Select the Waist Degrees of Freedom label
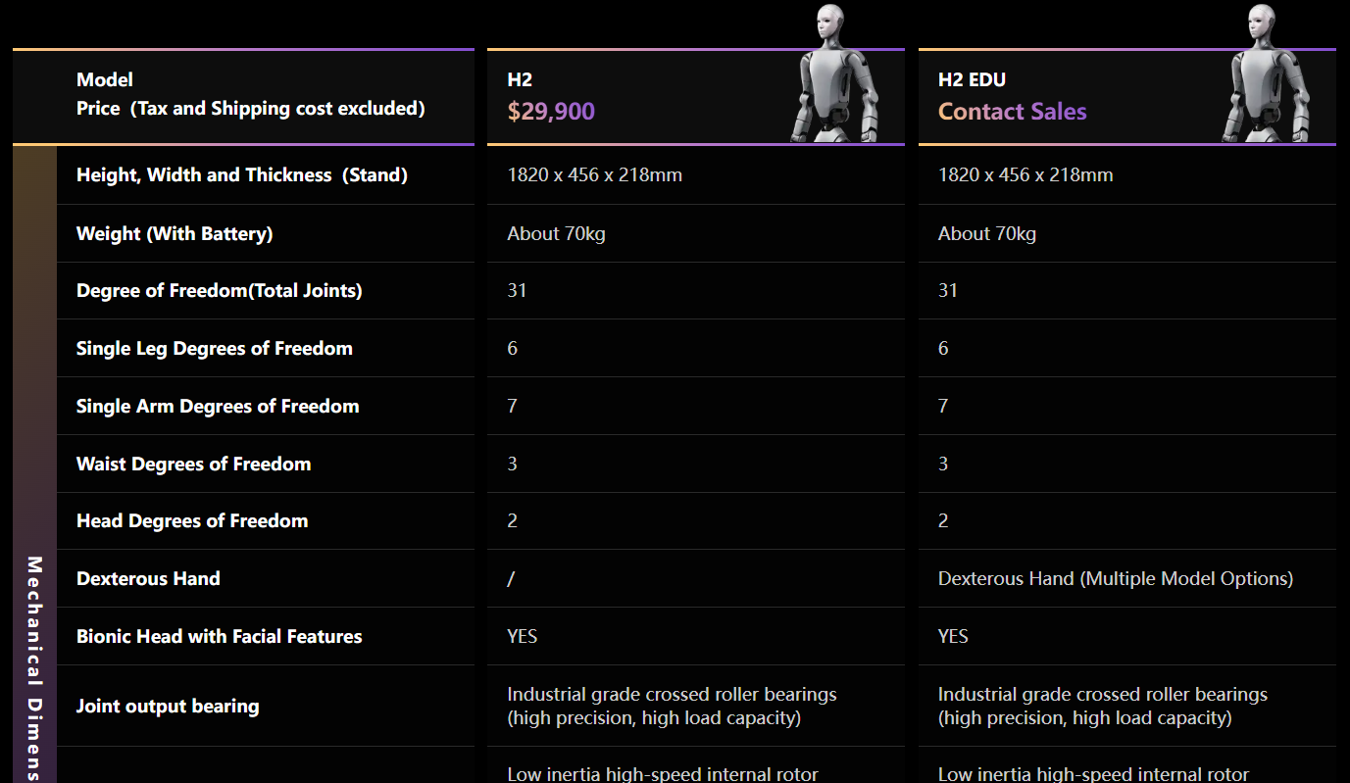This screenshot has height=783, width=1350. tap(193, 465)
